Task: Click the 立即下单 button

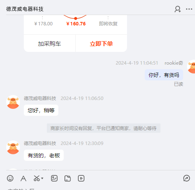Action: tap(101, 43)
